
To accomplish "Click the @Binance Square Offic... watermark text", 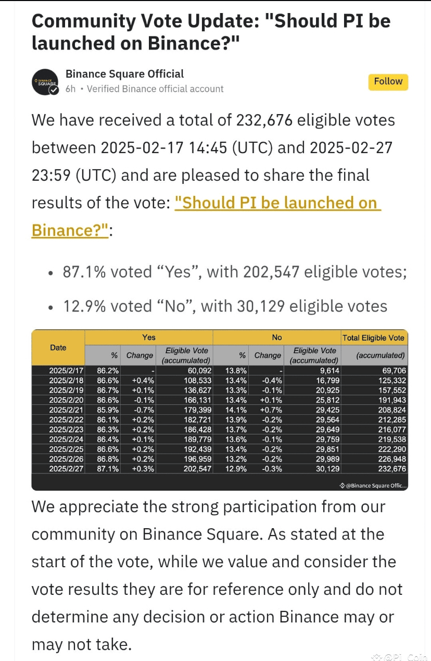I will [376, 485].
